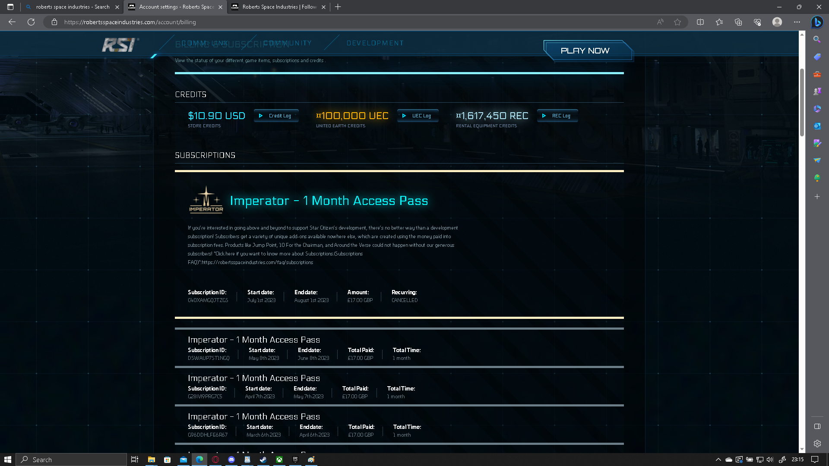This screenshot has width=829, height=466.
Task: Open Microsoft 365 from the Edge sidebar
Action: click(x=816, y=109)
